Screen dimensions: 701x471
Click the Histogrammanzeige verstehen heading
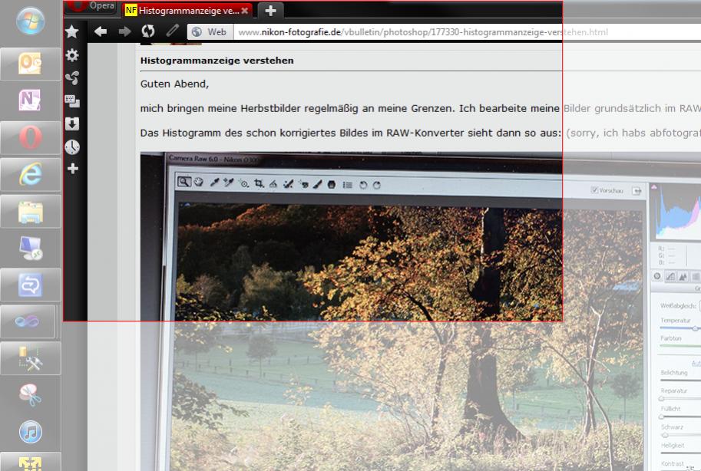pos(217,61)
